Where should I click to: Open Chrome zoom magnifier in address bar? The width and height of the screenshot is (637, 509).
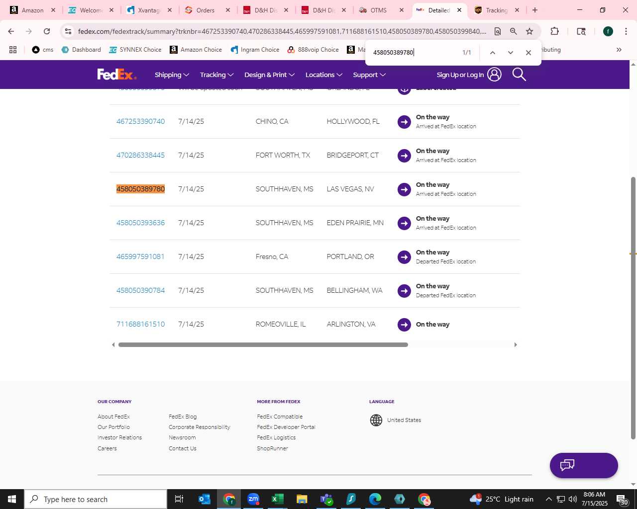pyautogui.click(x=514, y=31)
